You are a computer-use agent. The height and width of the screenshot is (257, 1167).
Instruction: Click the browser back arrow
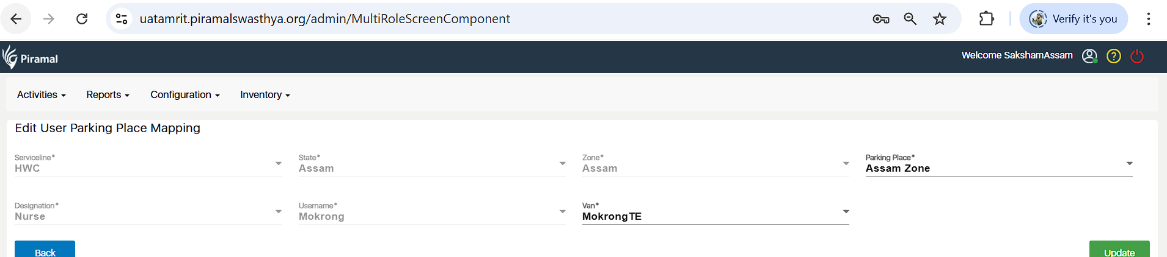click(16, 19)
